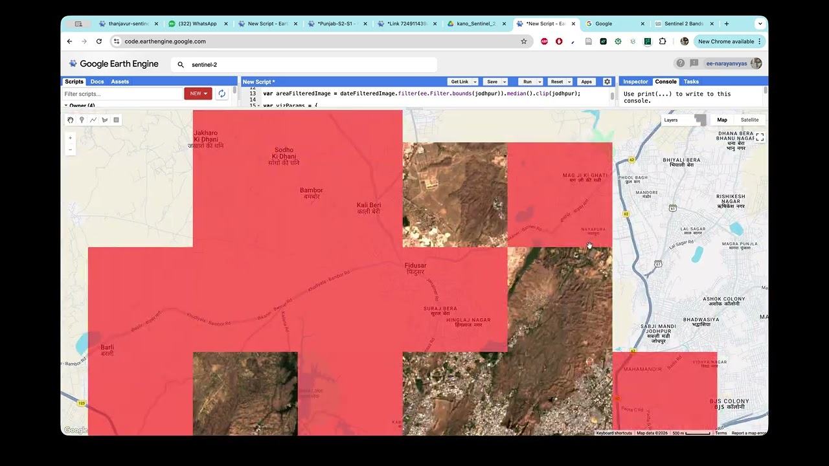
Task: Select the hand pan tool on map
Action: coord(71,120)
